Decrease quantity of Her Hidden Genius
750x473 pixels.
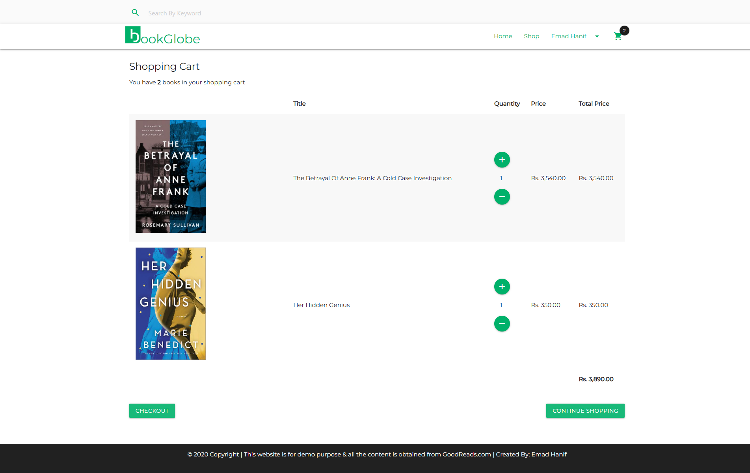(x=502, y=324)
